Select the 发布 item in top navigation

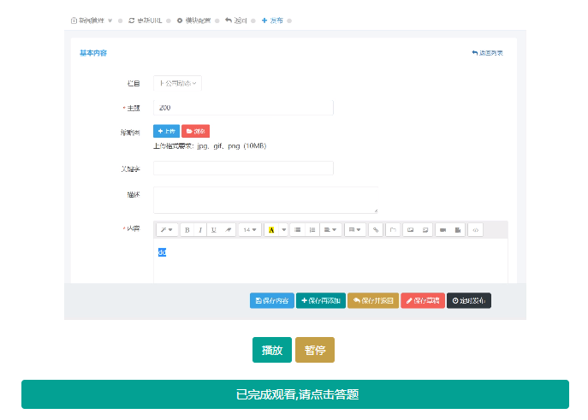pos(272,20)
